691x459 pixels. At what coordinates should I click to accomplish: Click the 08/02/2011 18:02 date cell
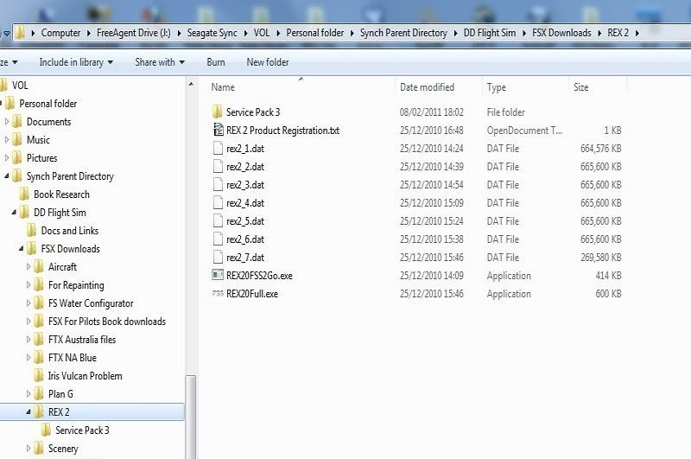pyautogui.click(x=431, y=112)
